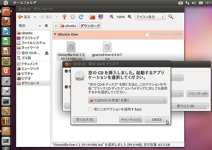Open the keyboard indicator in top panel
Image resolution: width=212 pixels, height=150 pixels.
(x=181, y=3)
